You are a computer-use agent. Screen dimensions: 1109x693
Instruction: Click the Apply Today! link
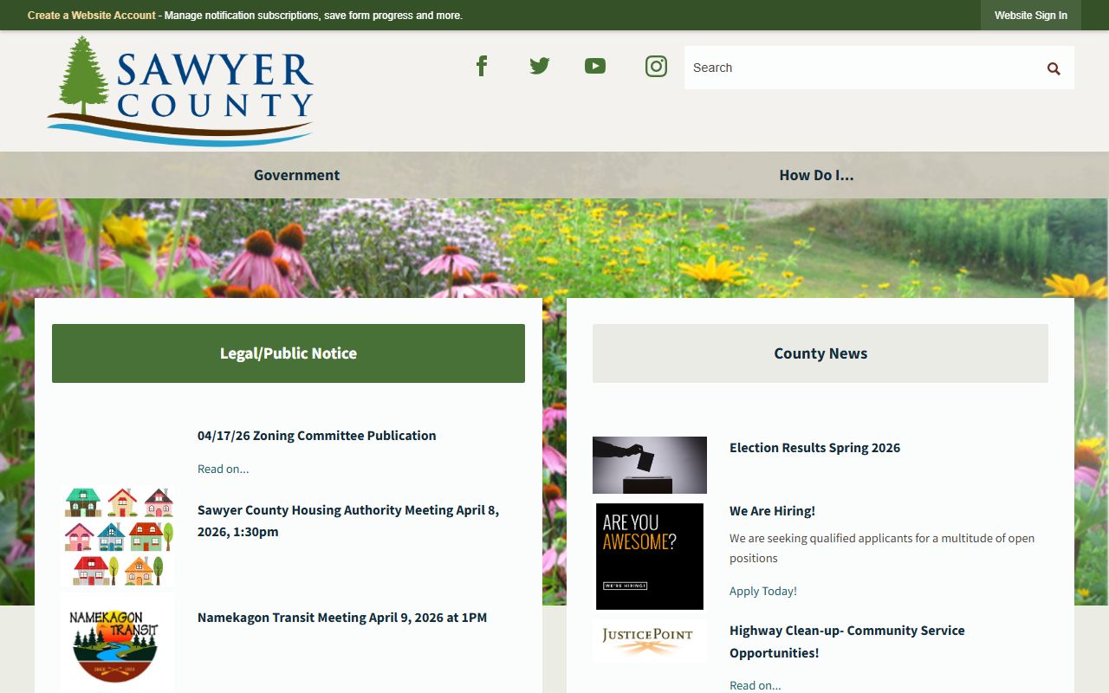763,591
